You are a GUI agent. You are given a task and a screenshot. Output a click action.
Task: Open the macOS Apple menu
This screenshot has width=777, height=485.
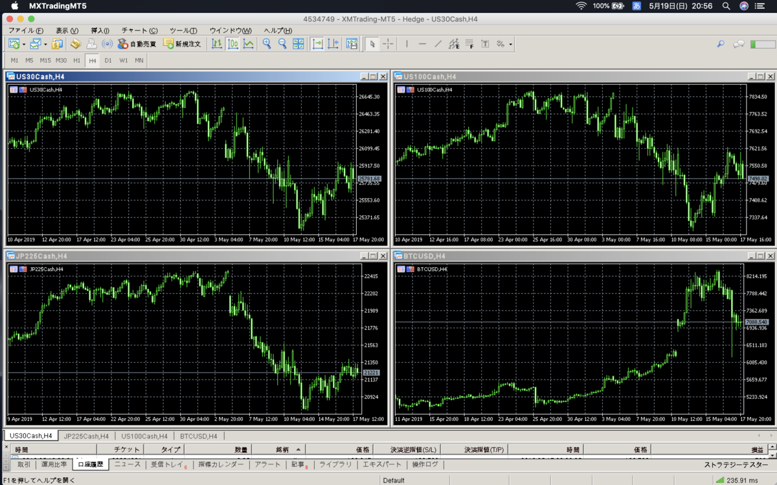click(15, 6)
